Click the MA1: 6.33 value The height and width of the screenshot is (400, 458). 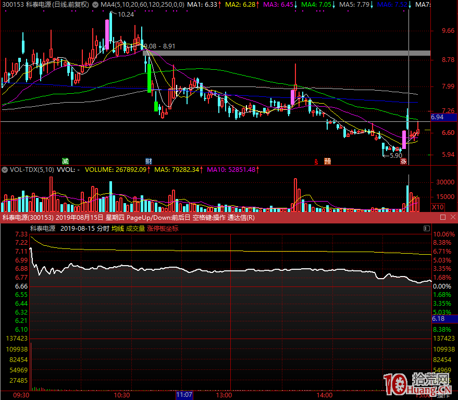coord(202,5)
